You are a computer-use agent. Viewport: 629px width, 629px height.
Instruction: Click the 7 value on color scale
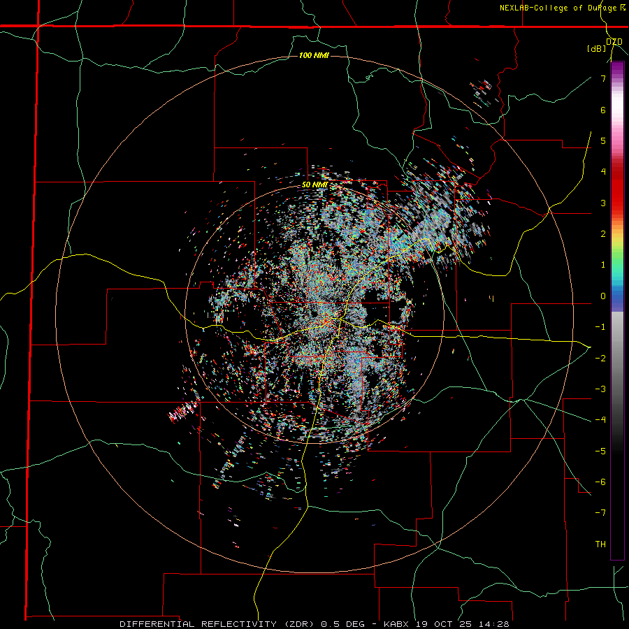[x=603, y=78]
